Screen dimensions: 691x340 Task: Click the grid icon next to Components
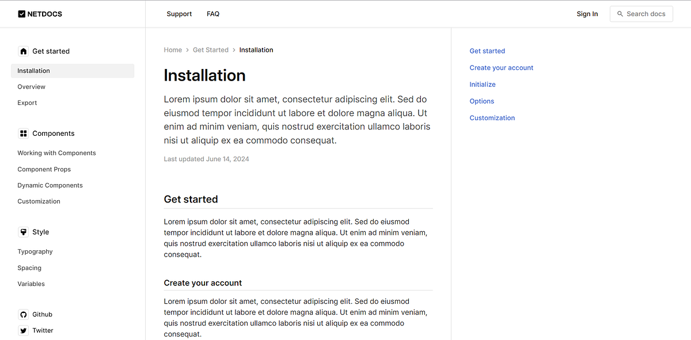pos(23,133)
